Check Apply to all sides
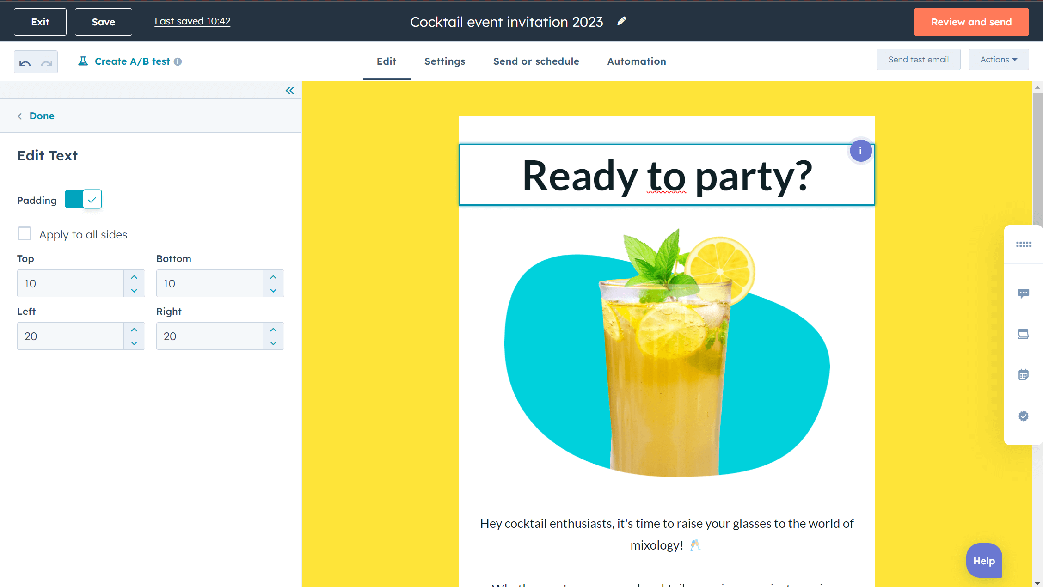The height and width of the screenshot is (587, 1043). click(x=25, y=233)
